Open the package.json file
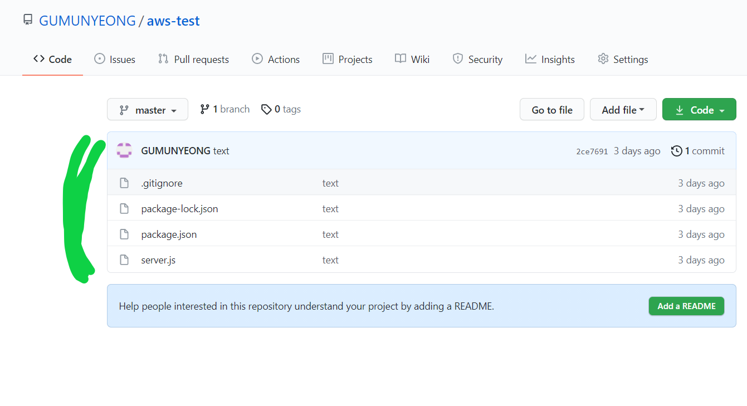 169,234
